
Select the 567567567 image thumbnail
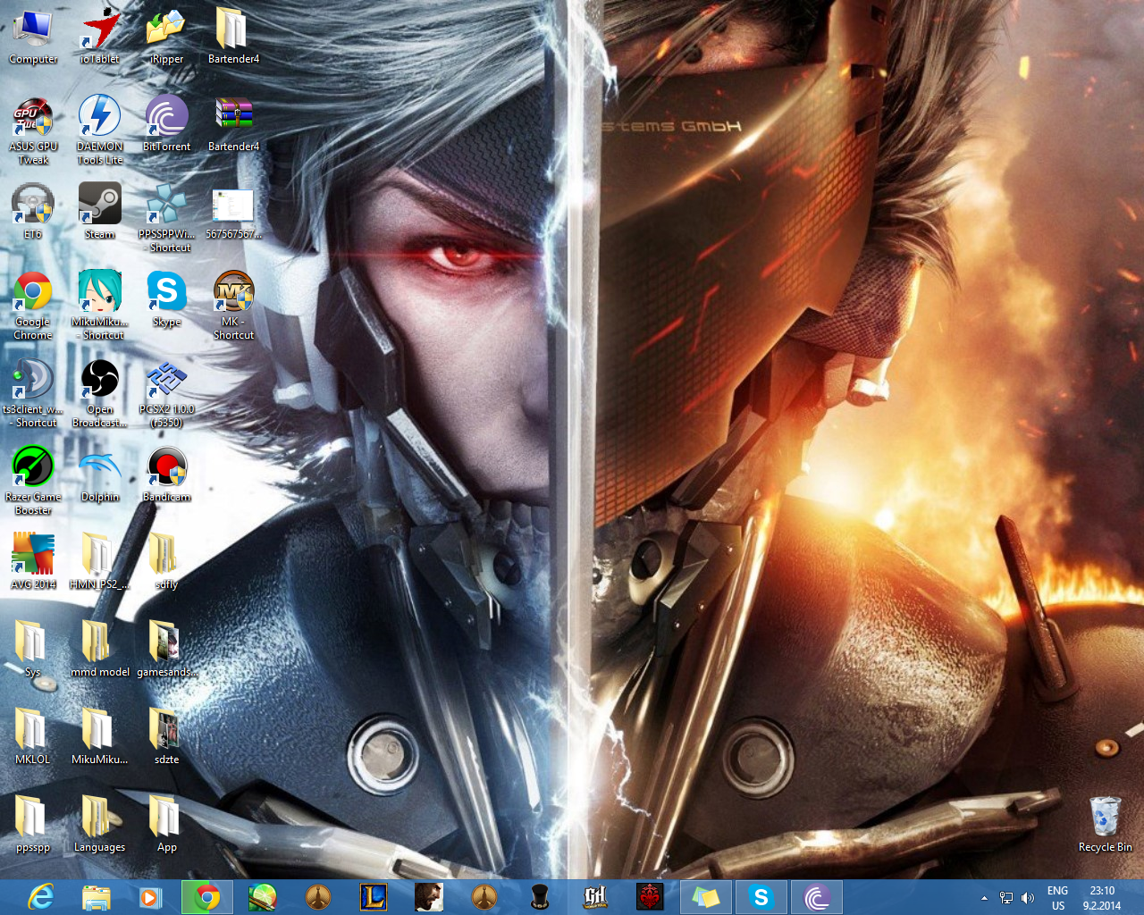click(233, 214)
